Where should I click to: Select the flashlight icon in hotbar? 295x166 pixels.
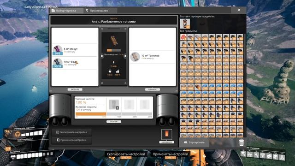(x=256, y=155)
